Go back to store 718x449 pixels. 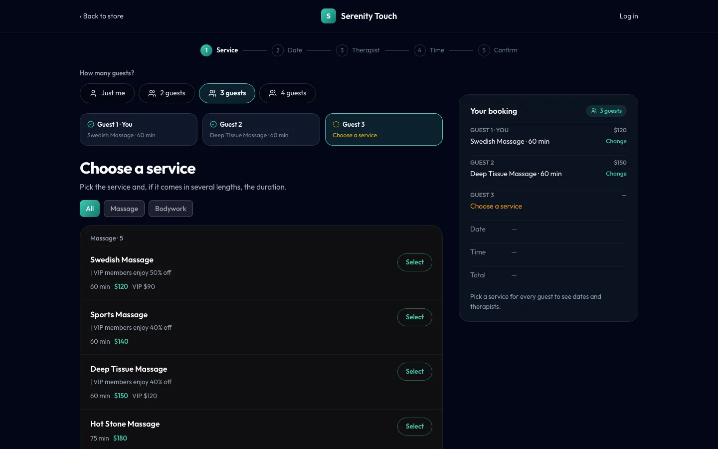102,16
